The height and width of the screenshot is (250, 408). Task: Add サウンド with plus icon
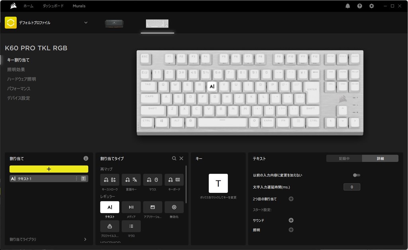[x=291, y=220]
